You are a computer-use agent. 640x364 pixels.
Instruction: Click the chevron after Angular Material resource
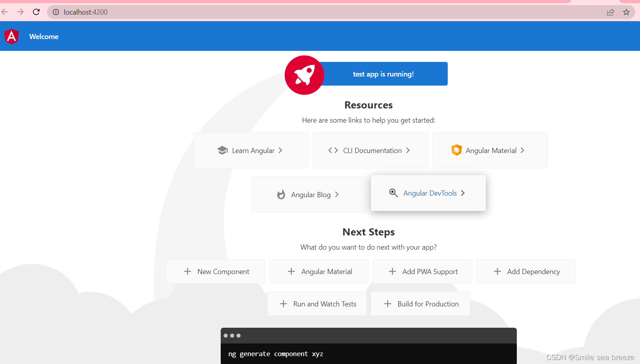click(522, 150)
